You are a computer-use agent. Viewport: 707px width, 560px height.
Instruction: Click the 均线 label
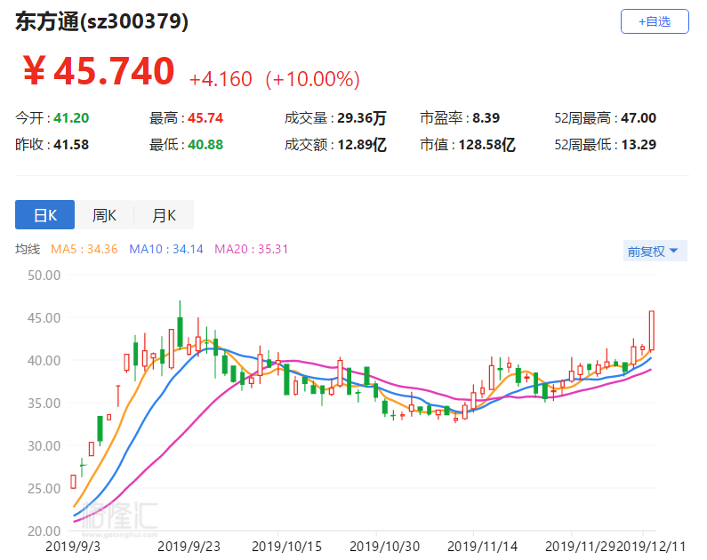(28, 249)
